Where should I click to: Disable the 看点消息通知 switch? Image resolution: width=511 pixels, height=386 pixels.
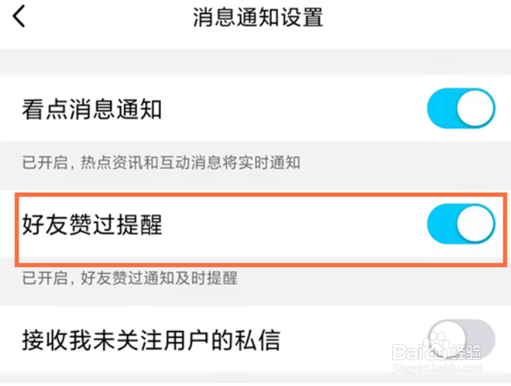[461, 108]
